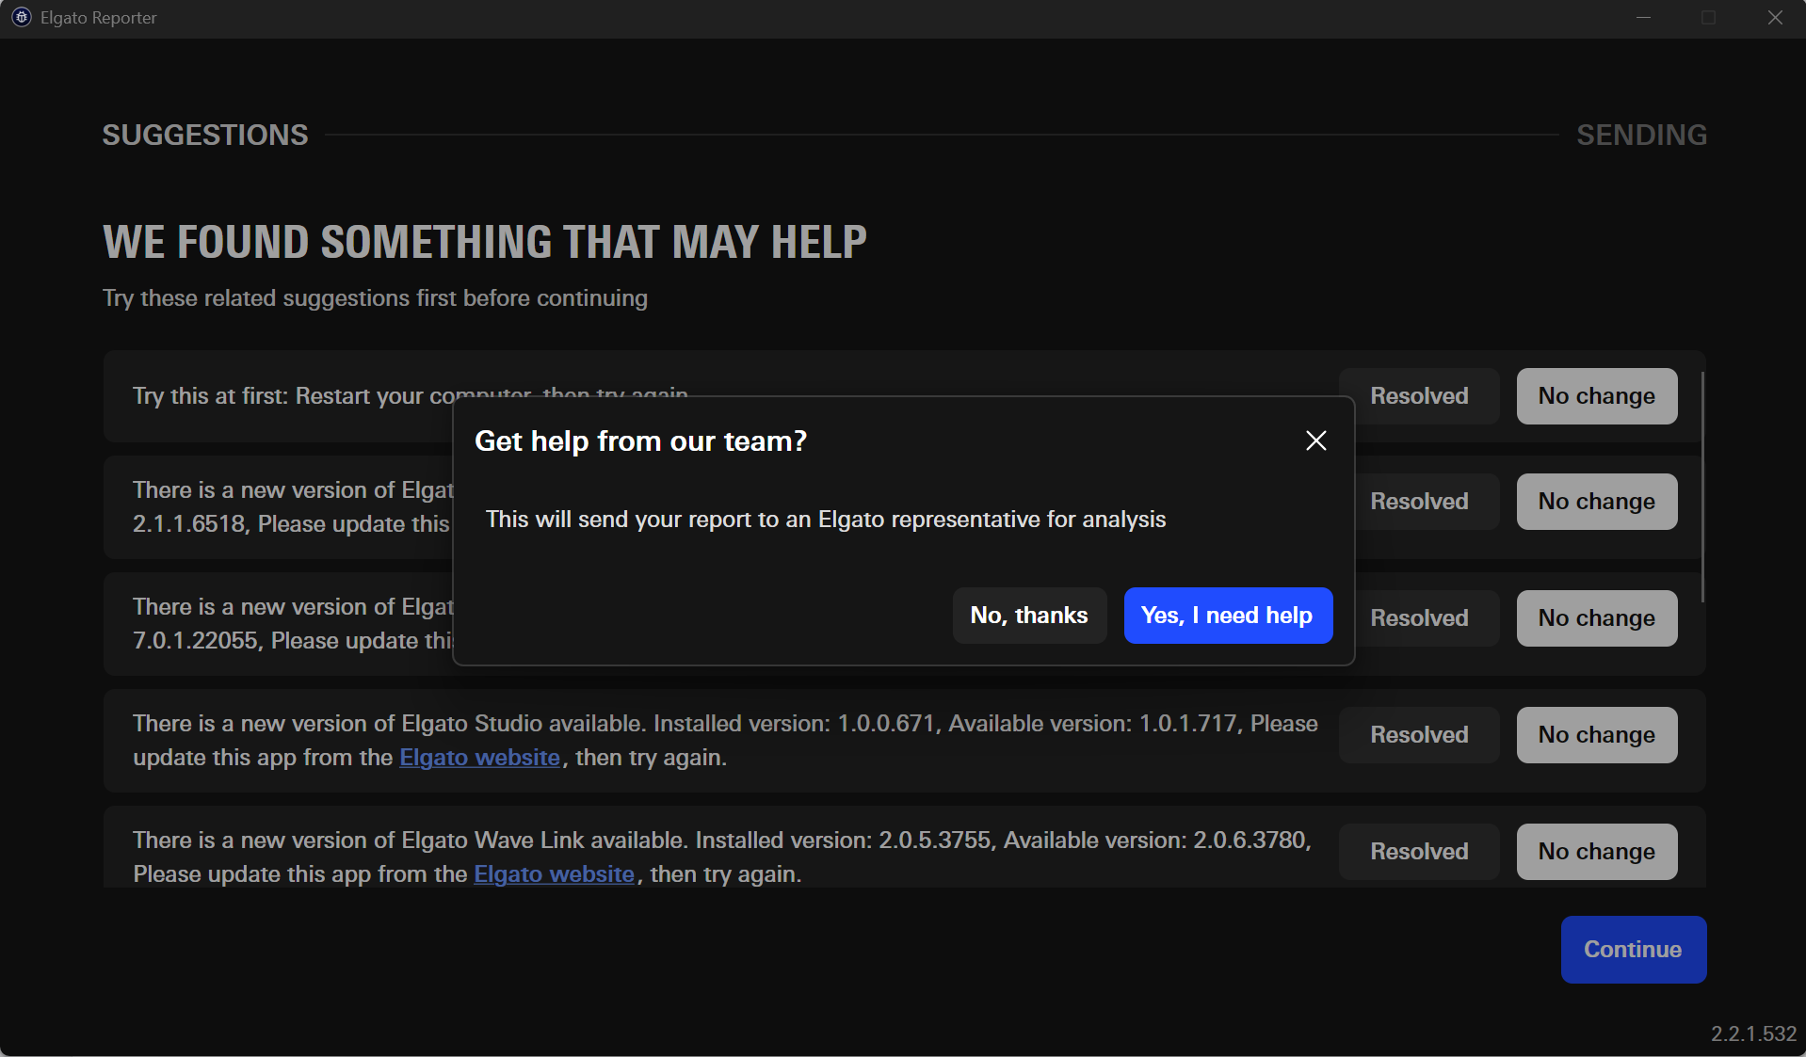
Task: Click the SUGGESTIONS step label
Action: 204,134
